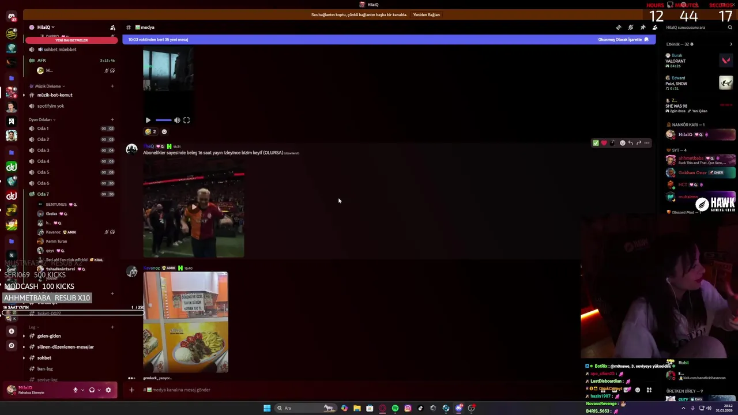Play the first video attachment
This screenshot has width=738, height=415.
coord(148,120)
